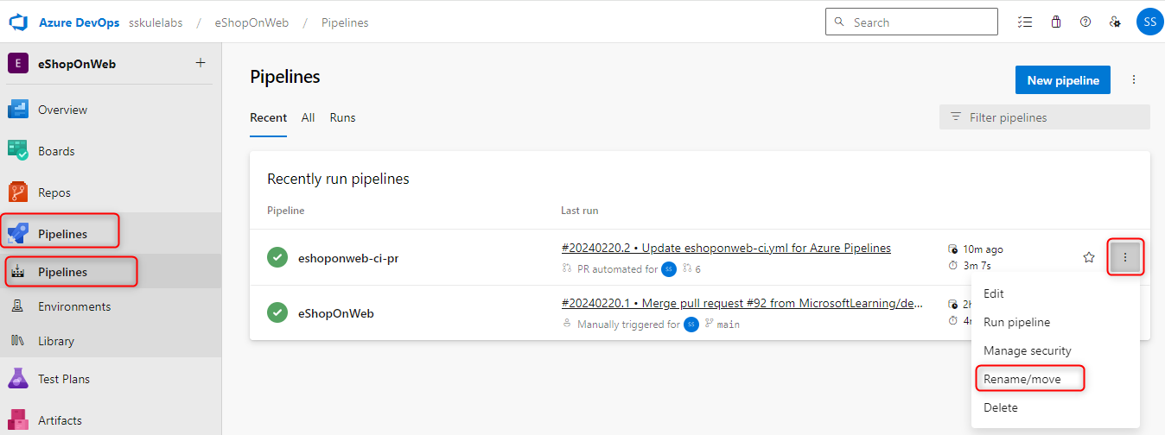Open more actions for eshoponweb-ci-pr pipeline
1165x435 pixels.
(x=1124, y=257)
